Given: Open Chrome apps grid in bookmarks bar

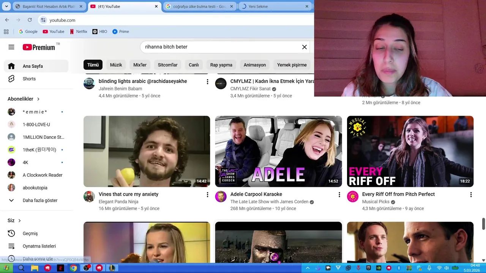Looking at the screenshot, I should pyautogui.click(x=6, y=32).
